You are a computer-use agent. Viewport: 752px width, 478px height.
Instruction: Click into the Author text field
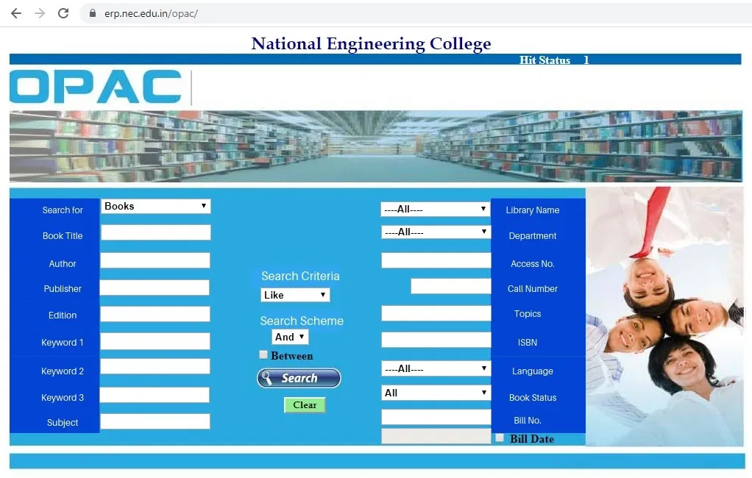pyautogui.click(x=155, y=260)
